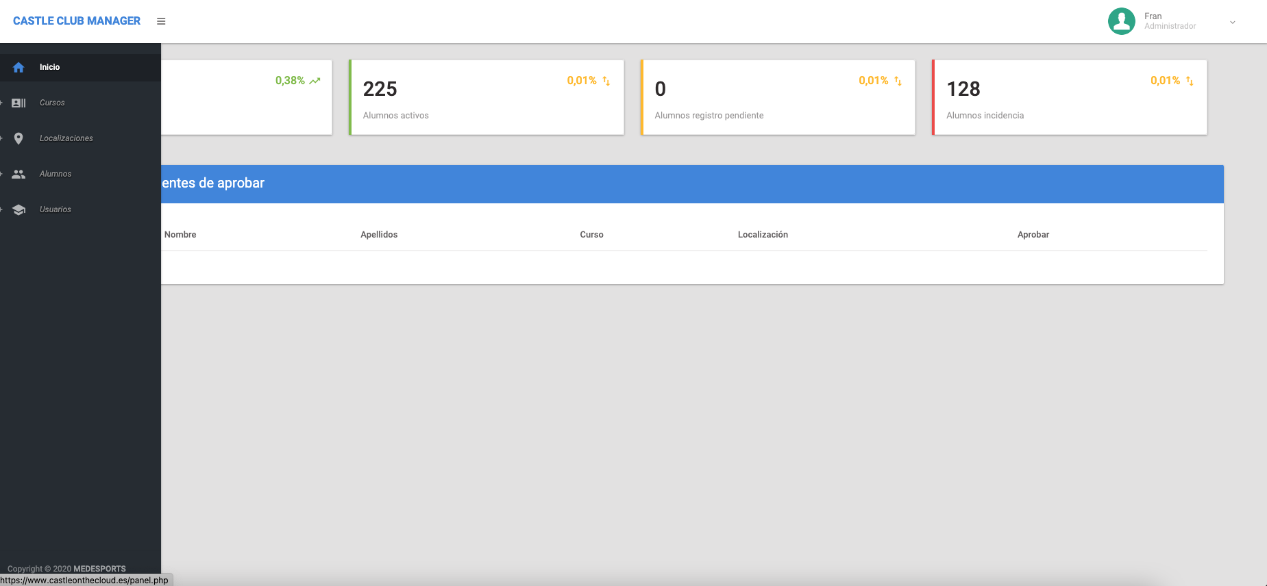Click the Fran username text
The width and height of the screenshot is (1267, 586).
coord(1153,16)
